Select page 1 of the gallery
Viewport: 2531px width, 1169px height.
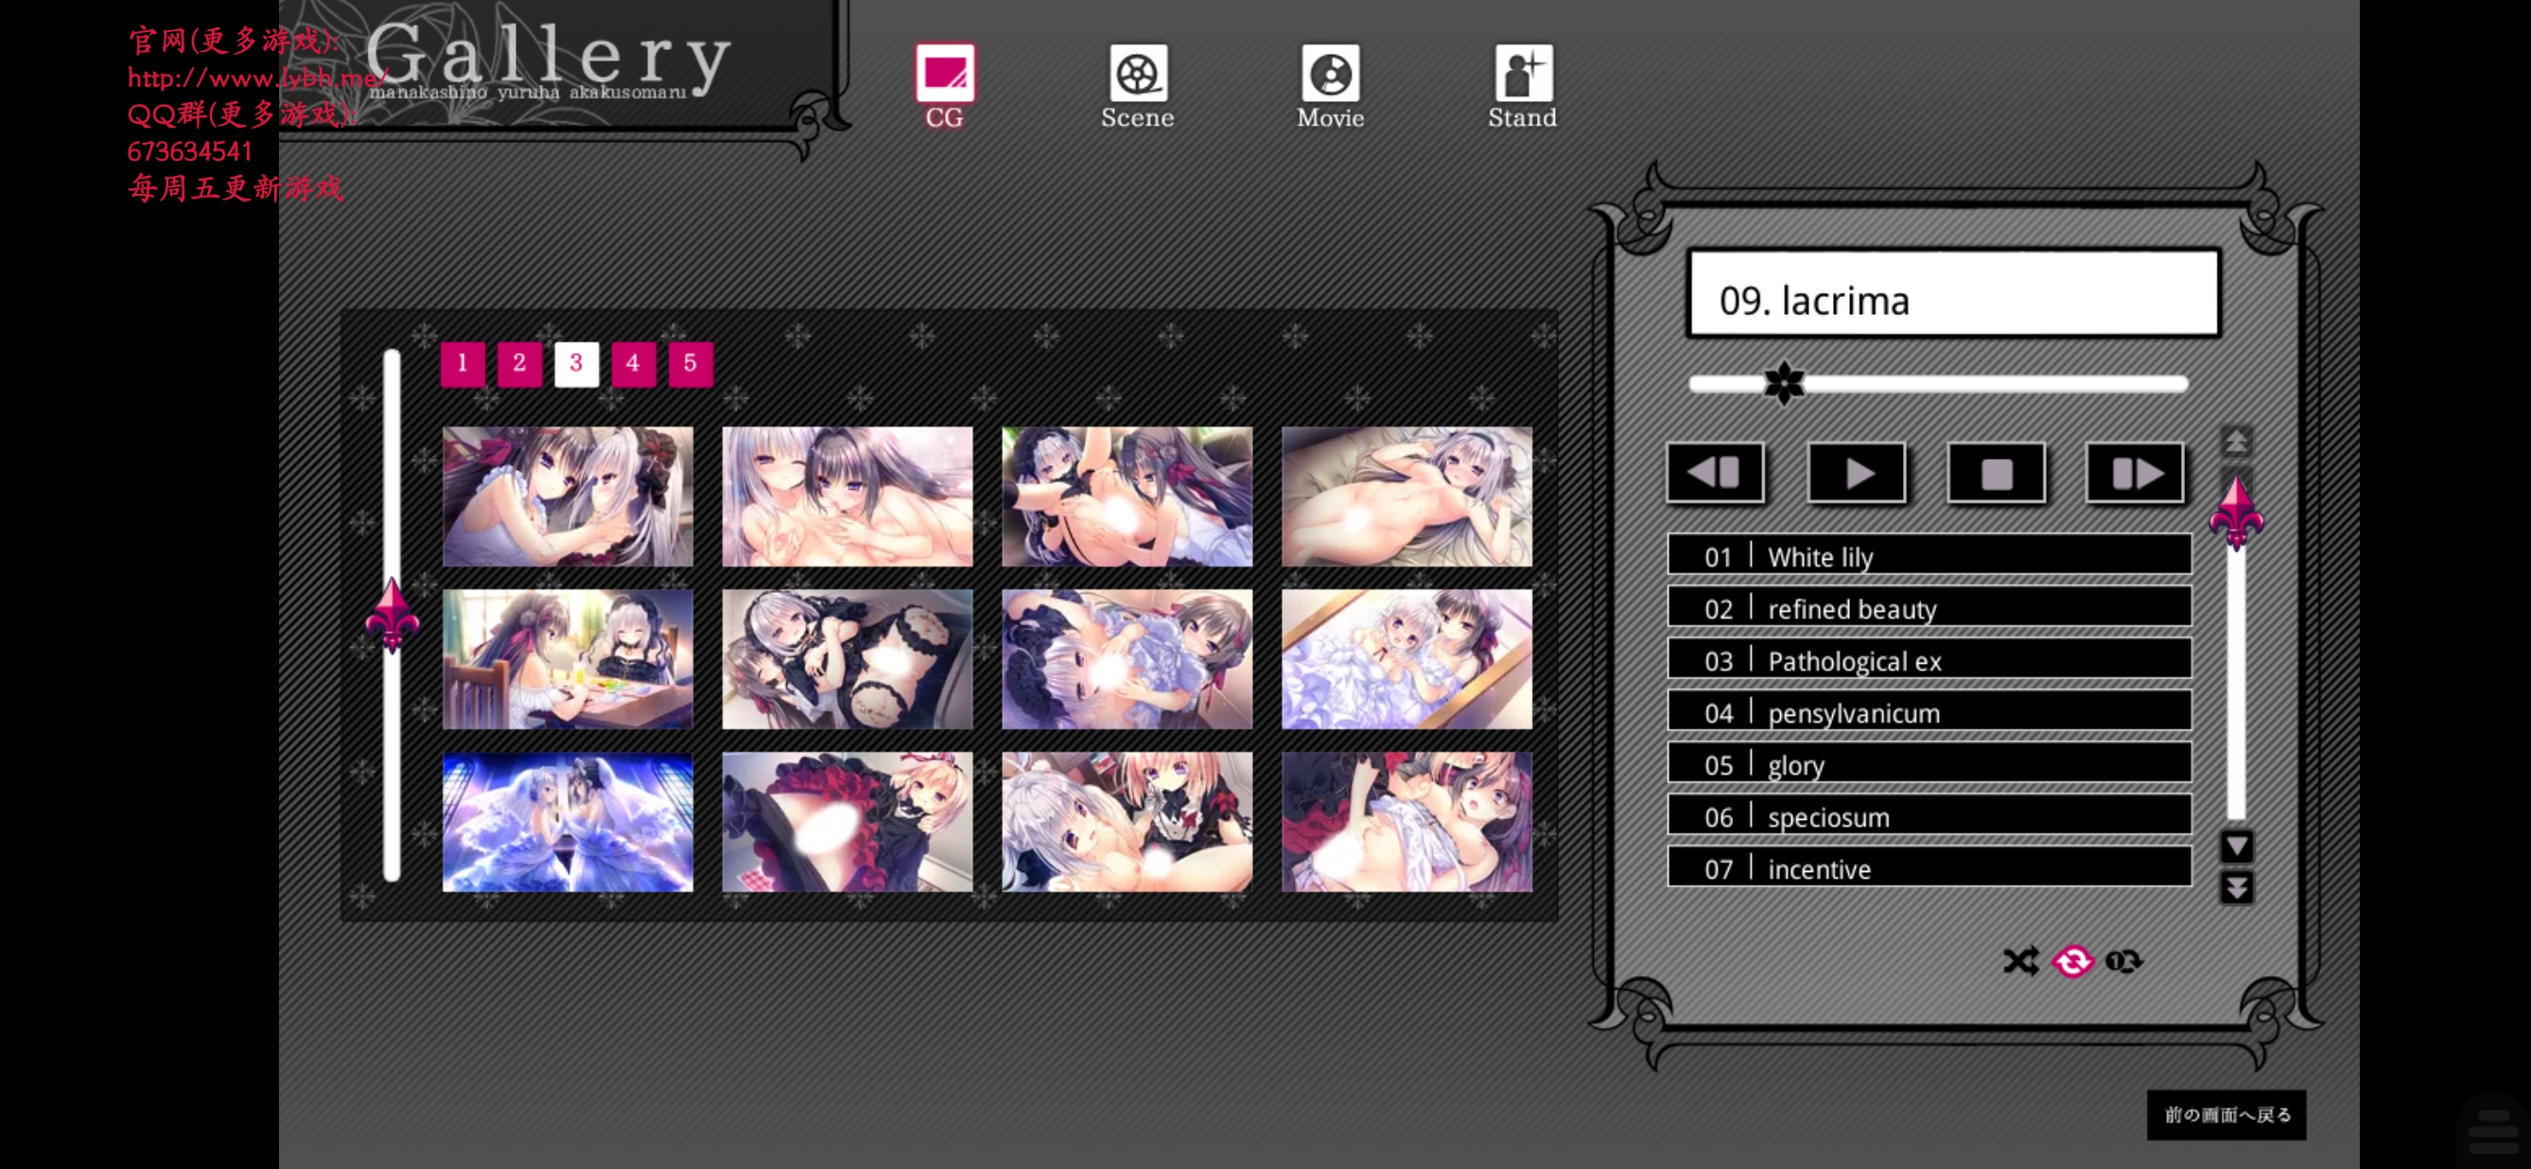click(465, 361)
